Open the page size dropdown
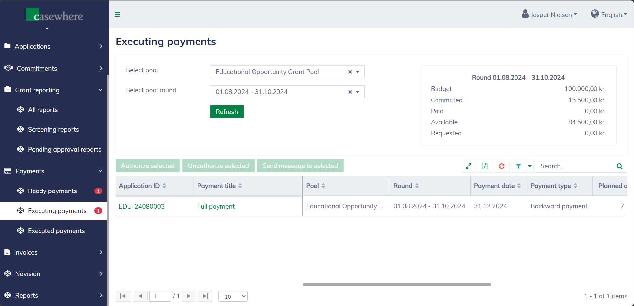 [233, 296]
